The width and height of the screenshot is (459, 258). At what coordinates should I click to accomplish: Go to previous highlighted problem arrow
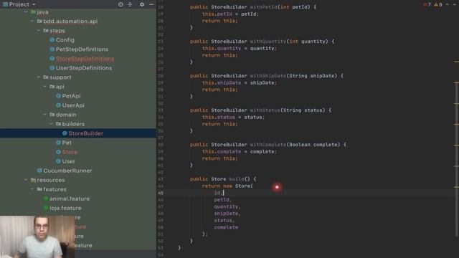pos(447,4)
